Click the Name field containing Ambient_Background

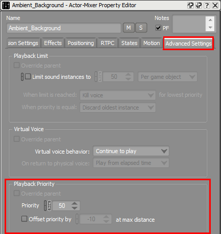[x=63, y=28]
